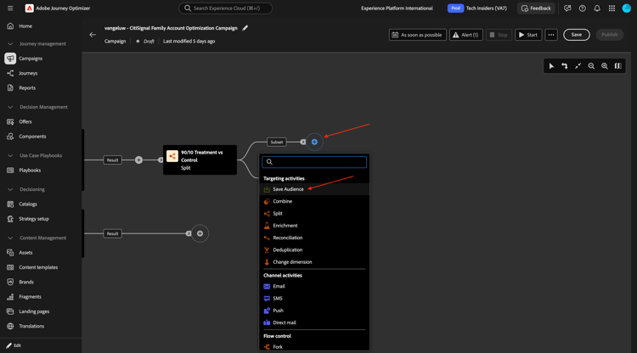637x353 pixels.
Task: Click the Search Experience Cloud box
Action: point(225,8)
